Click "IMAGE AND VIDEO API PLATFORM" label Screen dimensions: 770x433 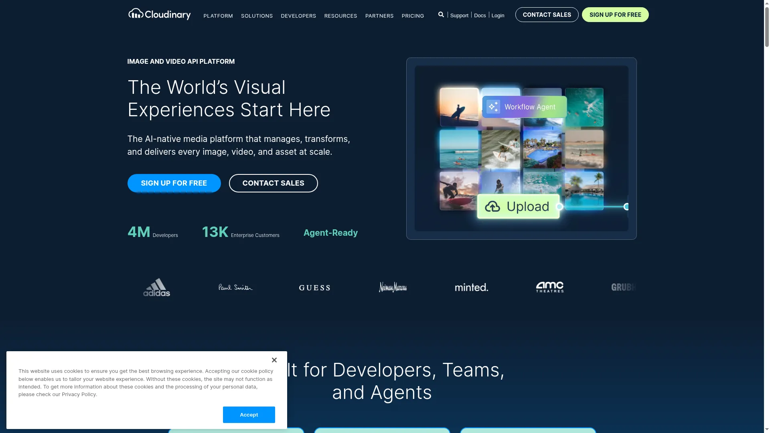[x=181, y=61]
